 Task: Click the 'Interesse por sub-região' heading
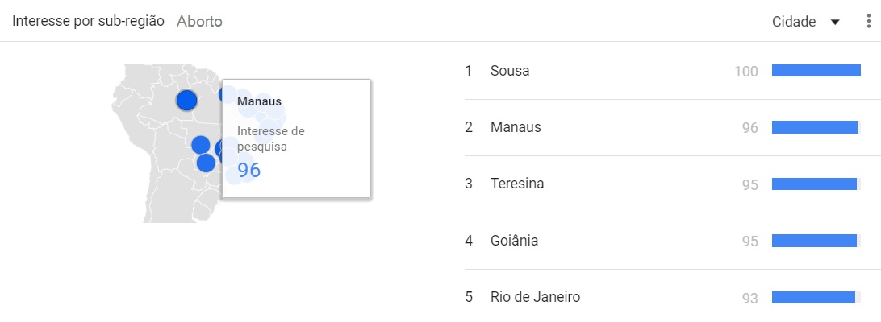[88, 22]
